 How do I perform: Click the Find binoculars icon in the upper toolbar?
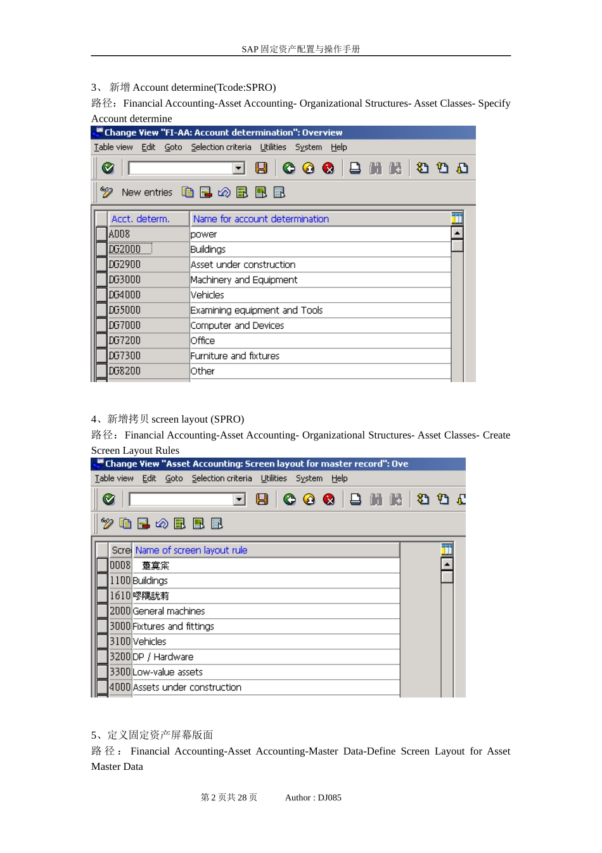pyautogui.click(x=376, y=168)
